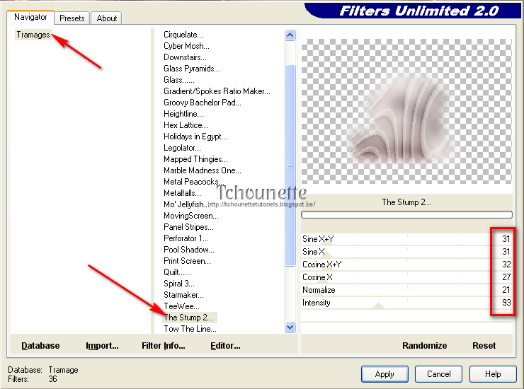Select Tow The Line filter
Viewport: 524px width, 389px height.
click(x=190, y=329)
